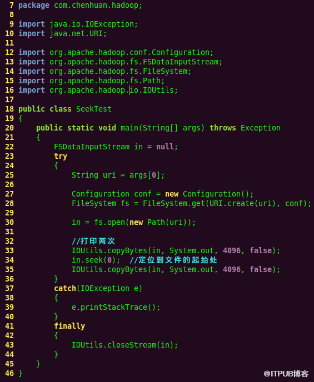Click the in.seek(0) statement
Image resolution: width=314 pixels, height=382 pixels.
pos(96,260)
